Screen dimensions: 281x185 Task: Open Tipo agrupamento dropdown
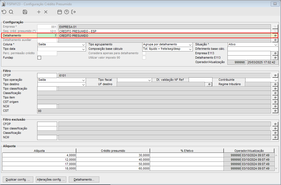tap(190, 45)
